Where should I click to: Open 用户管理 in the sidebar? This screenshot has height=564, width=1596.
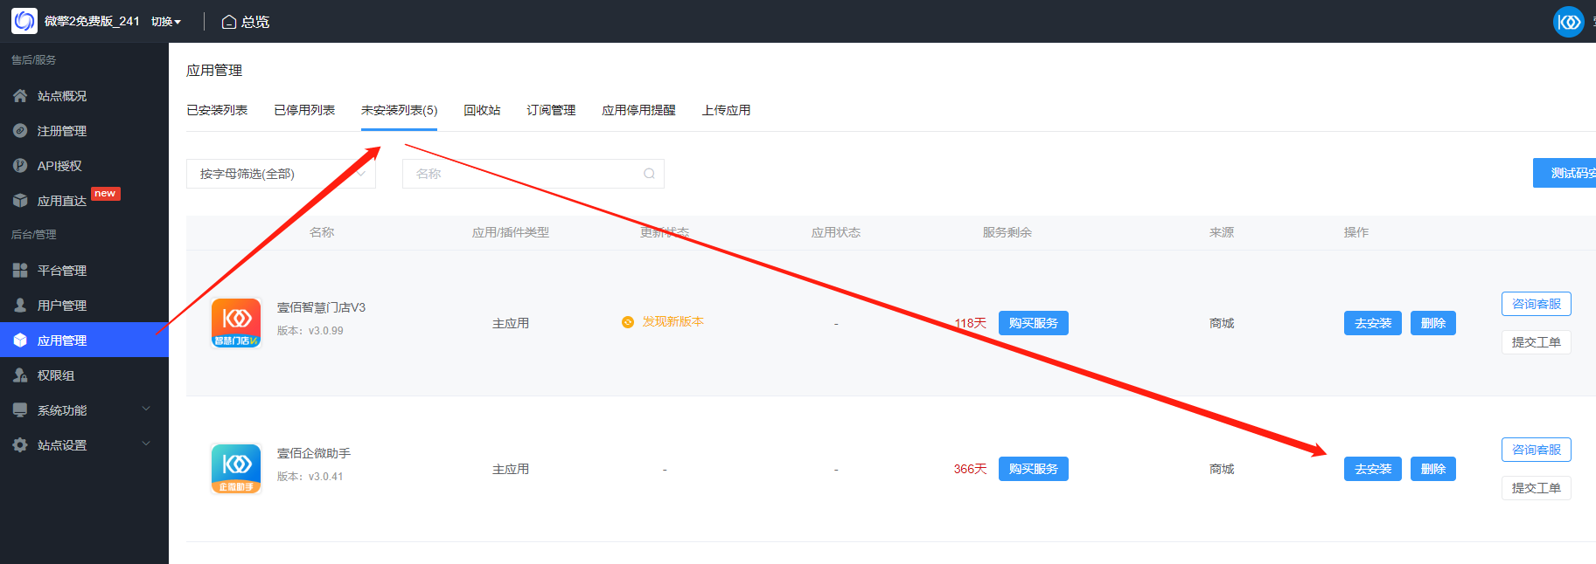[84, 306]
